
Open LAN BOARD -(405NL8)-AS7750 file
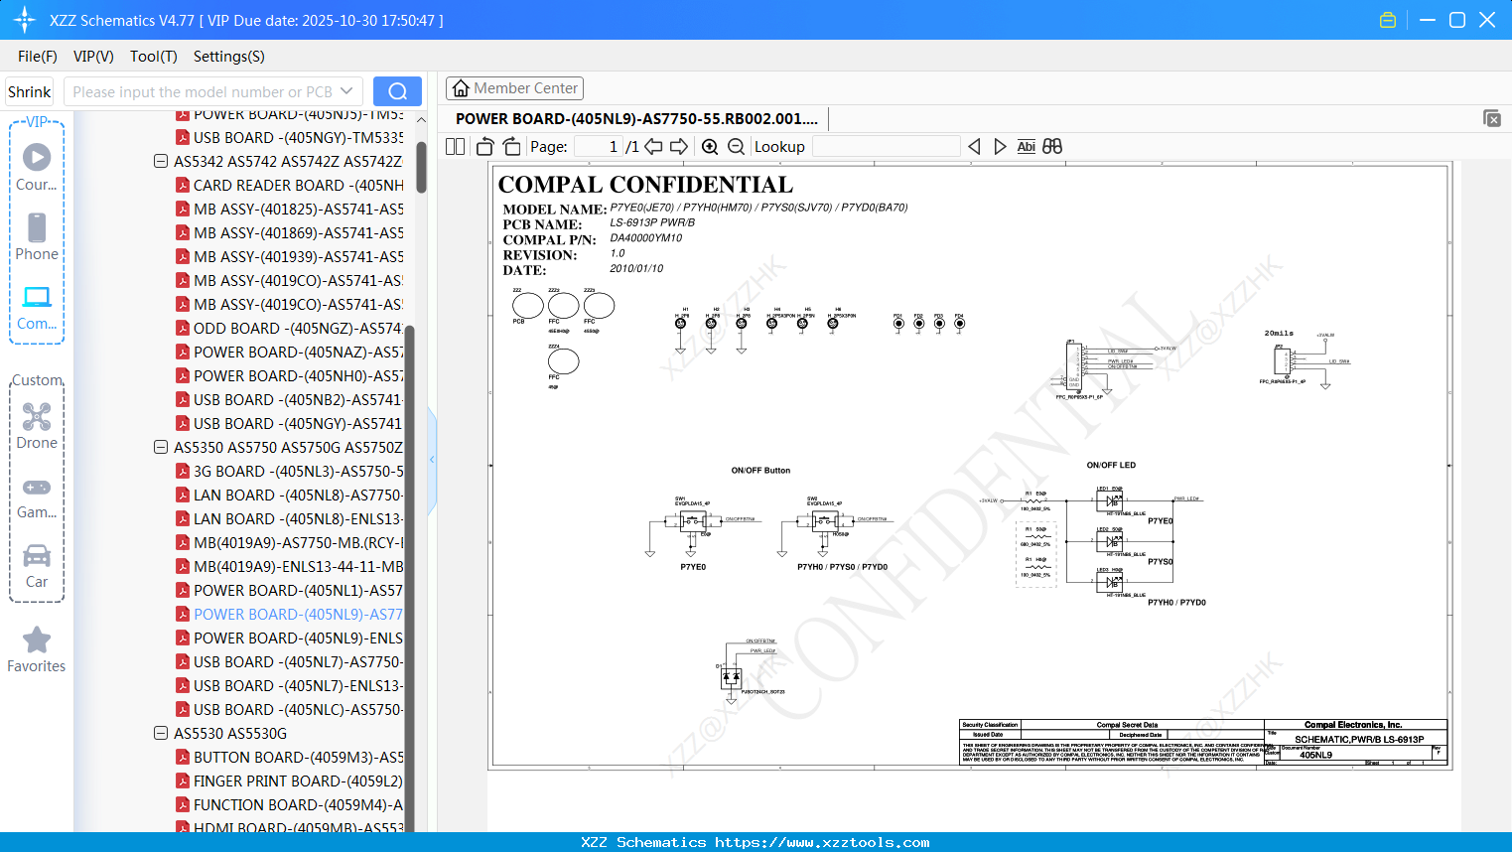(x=289, y=495)
